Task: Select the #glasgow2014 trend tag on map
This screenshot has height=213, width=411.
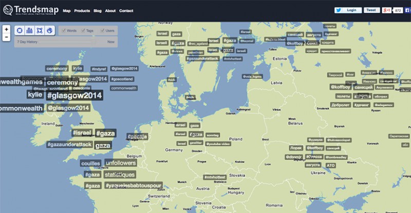Action: click(x=74, y=95)
